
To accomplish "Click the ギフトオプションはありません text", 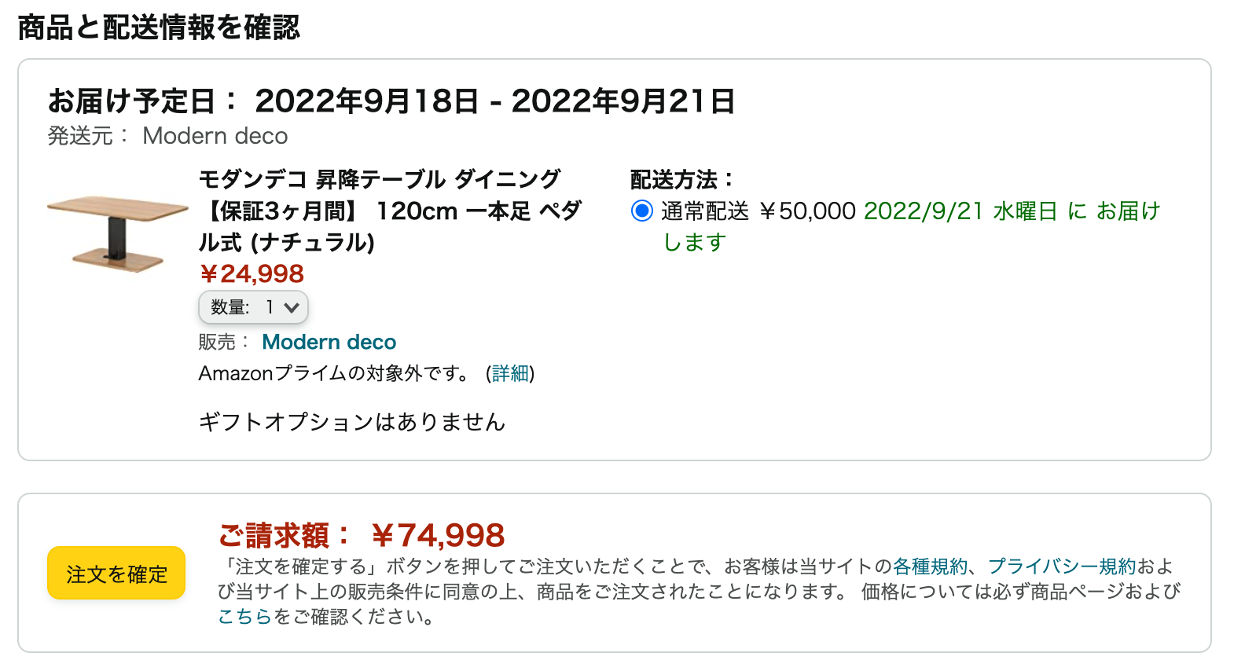I will click(x=351, y=422).
